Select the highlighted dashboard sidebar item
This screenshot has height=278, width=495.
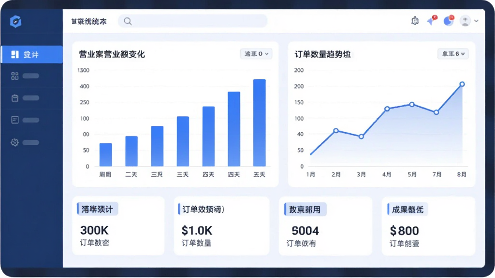(31, 55)
